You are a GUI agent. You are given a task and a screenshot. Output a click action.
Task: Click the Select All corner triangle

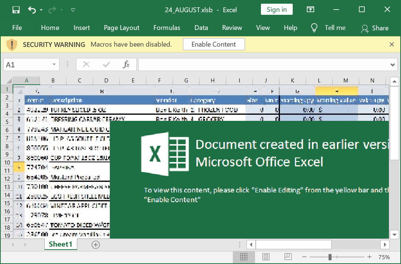(x=9, y=81)
